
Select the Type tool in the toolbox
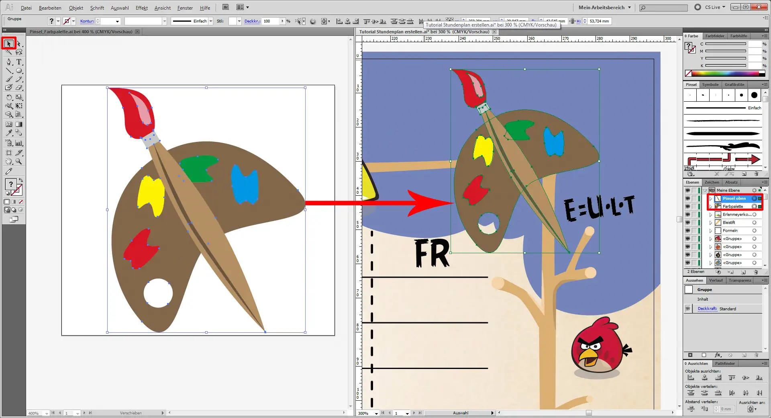pos(19,62)
